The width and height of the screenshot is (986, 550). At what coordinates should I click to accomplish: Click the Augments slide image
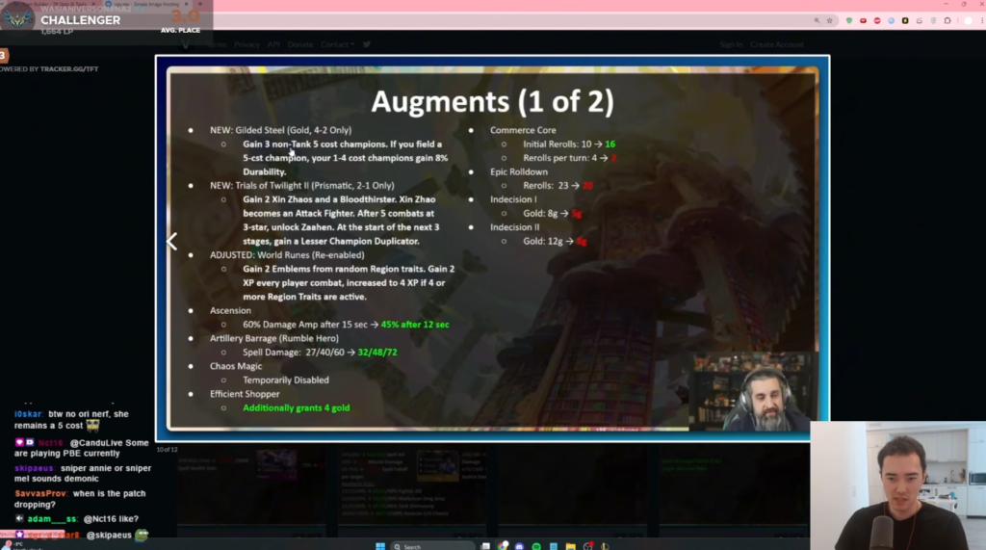click(491, 246)
